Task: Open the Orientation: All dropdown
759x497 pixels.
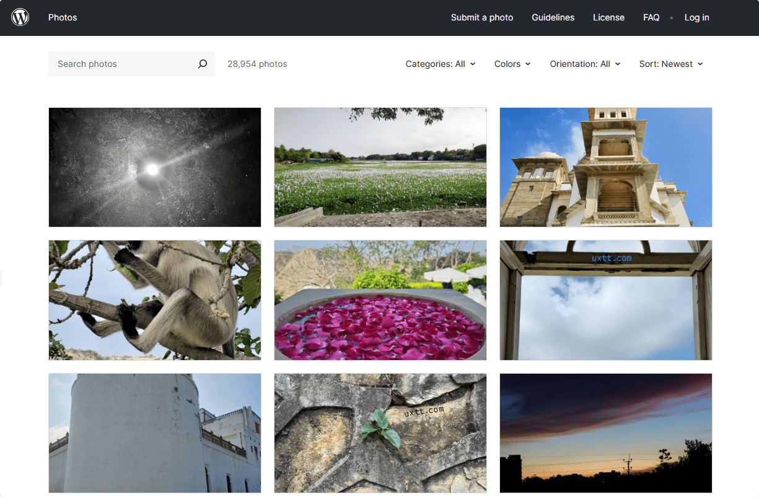Action: [584, 64]
